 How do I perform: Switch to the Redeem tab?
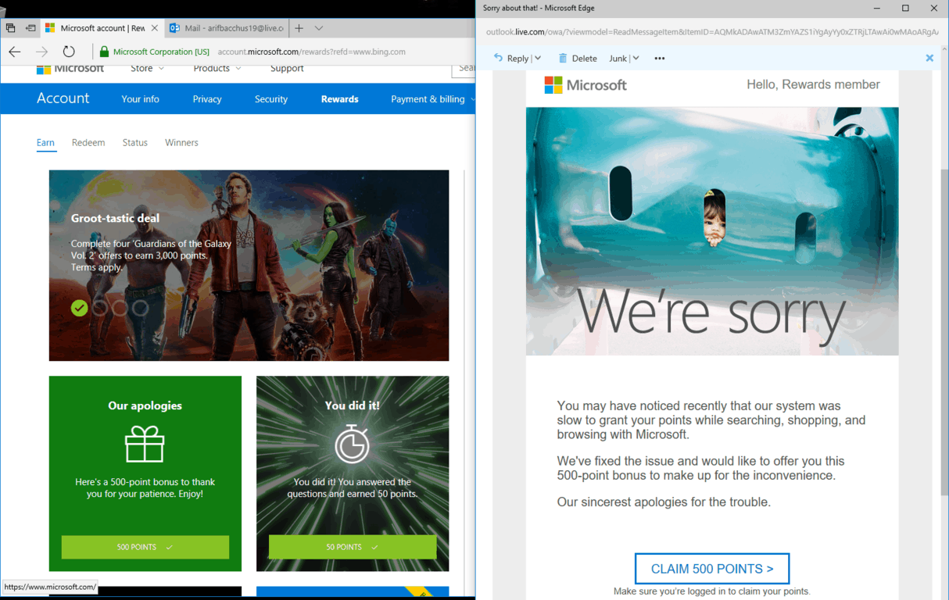(x=88, y=143)
